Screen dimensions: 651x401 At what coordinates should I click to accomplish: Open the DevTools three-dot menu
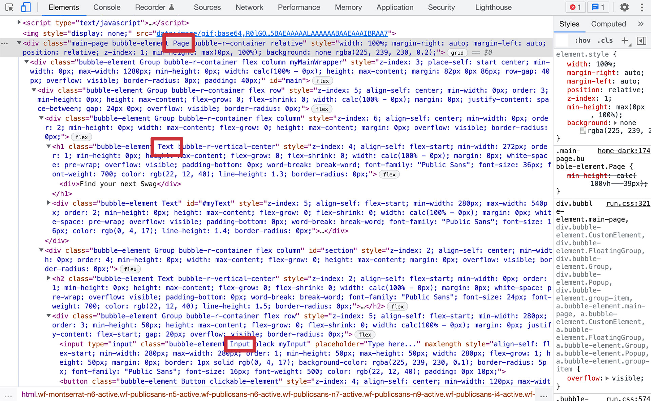pos(642,7)
